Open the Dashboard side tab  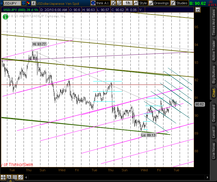point(214,113)
